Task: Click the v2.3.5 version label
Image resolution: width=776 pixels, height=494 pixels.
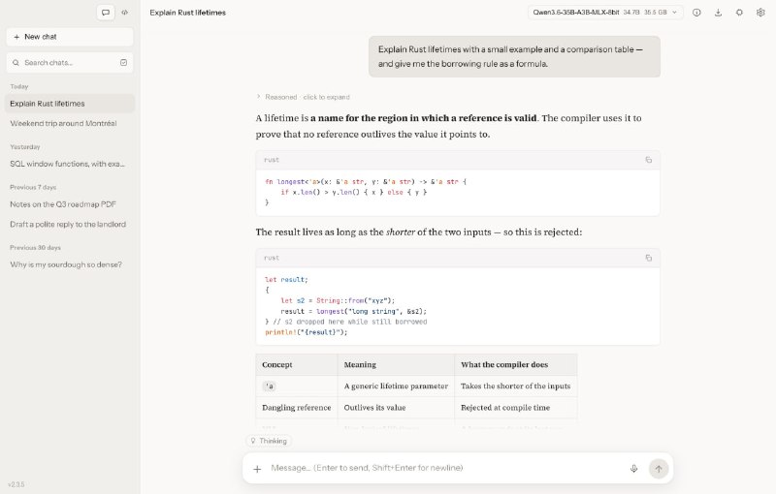Action: point(16,484)
